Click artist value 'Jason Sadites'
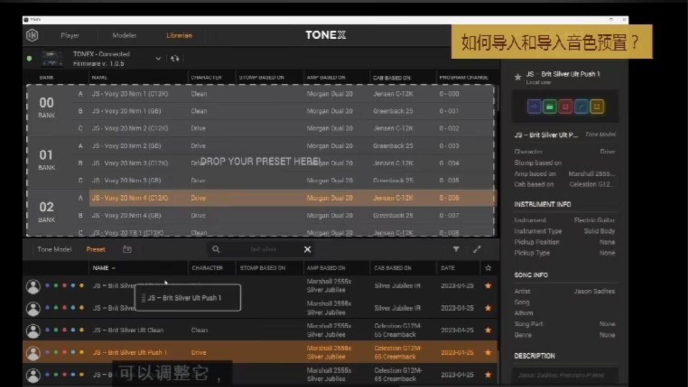 point(594,291)
